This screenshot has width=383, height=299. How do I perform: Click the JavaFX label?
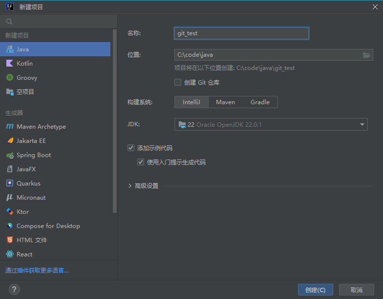point(26,169)
